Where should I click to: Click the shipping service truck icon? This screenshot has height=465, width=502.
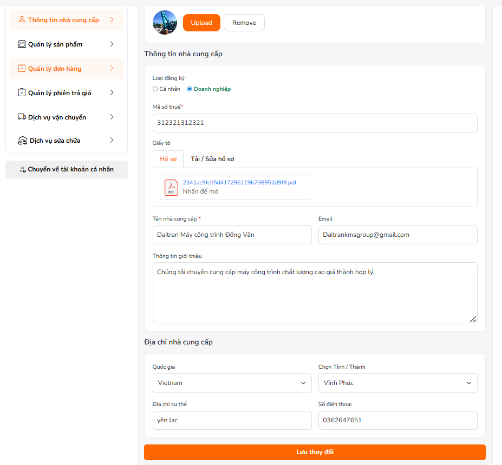(22, 117)
